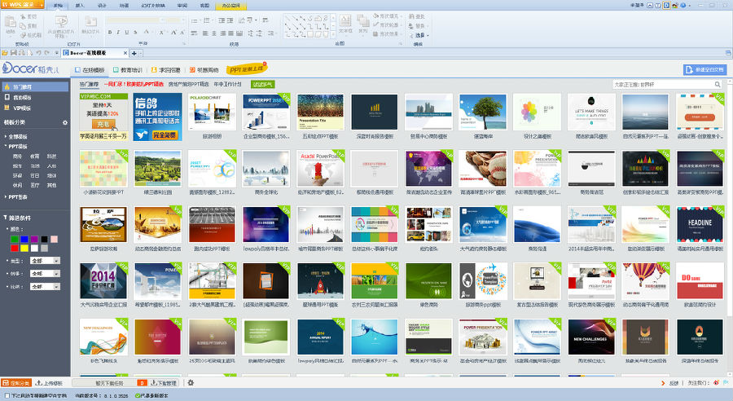This screenshot has width=733, height=401.
Task: Open the ratio filter dropdown in sidebar
Action: coord(45,286)
